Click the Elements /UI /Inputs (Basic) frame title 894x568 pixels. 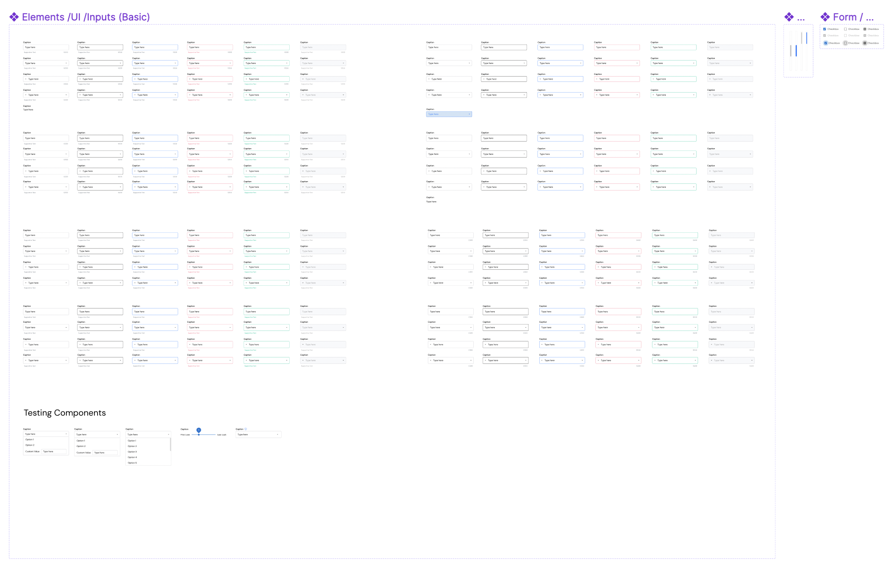[86, 17]
